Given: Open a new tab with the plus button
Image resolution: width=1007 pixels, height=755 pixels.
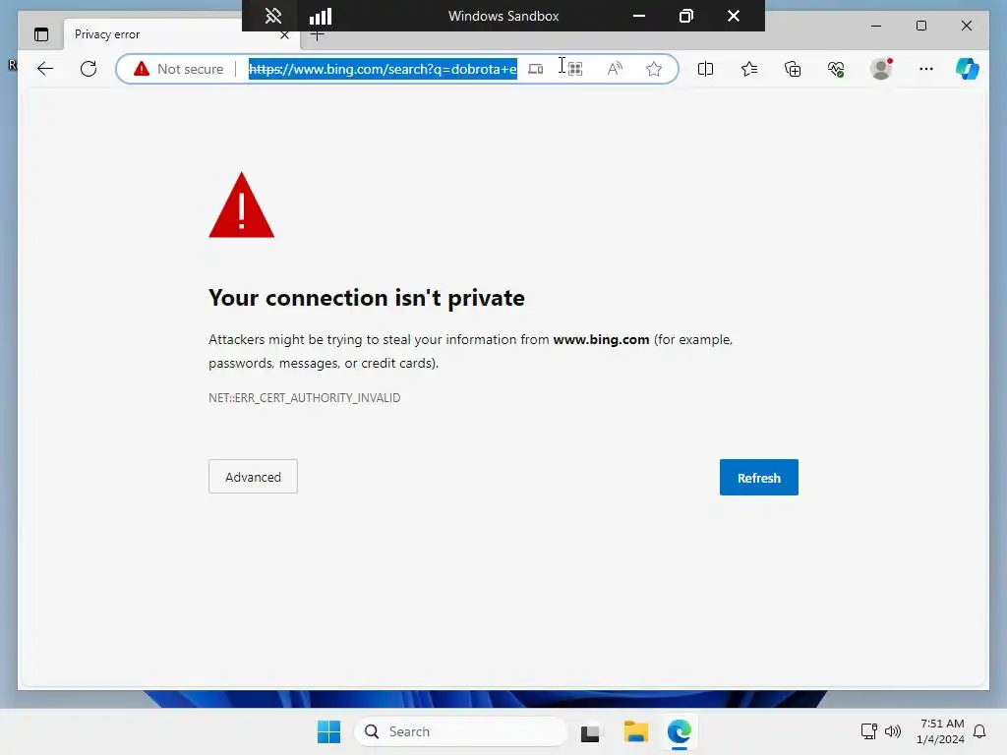Looking at the screenshot, I should 318,36.
